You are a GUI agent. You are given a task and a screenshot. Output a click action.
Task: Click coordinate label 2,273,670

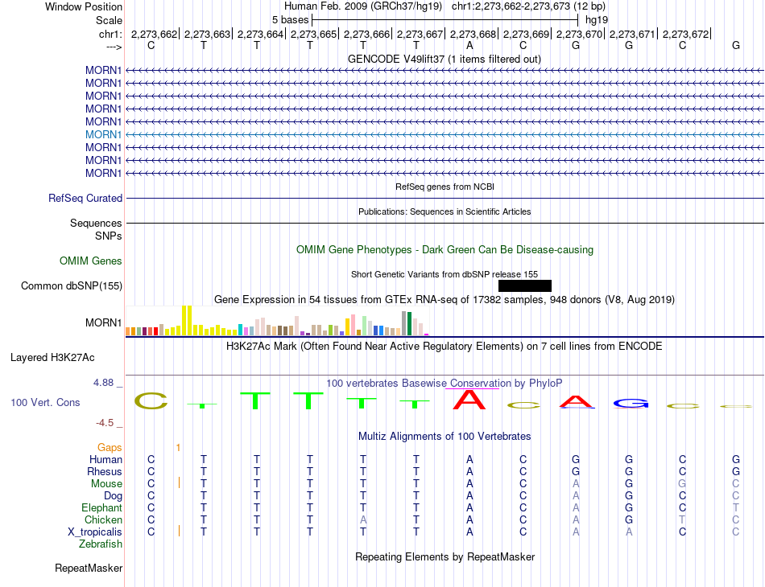tap(580, 35)
